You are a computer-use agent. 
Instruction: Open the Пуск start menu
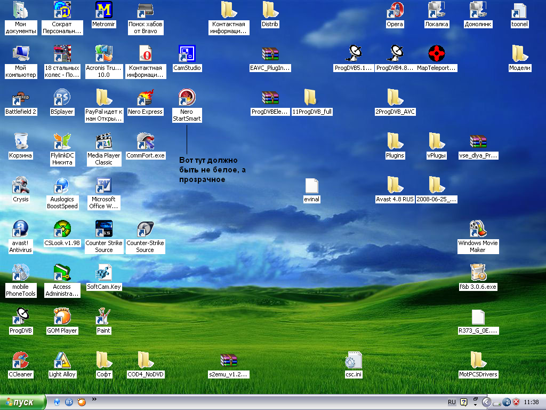22,402
